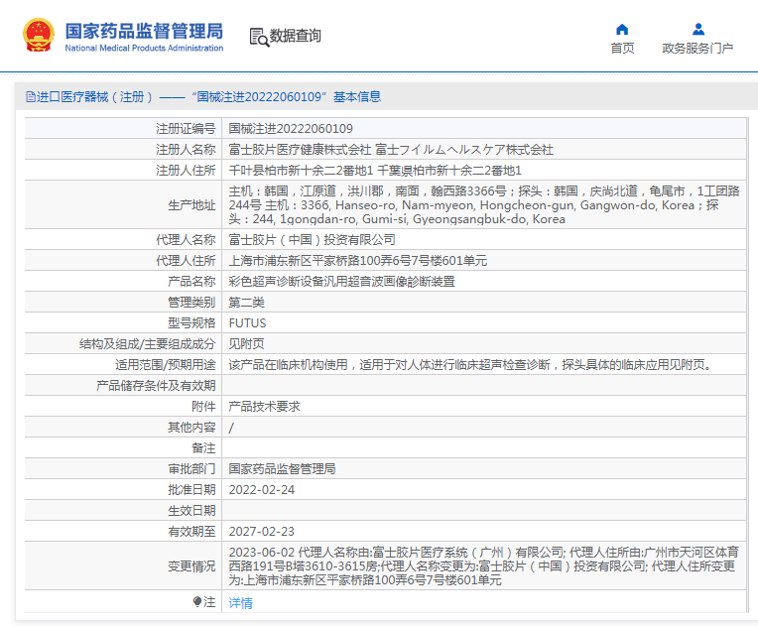Click 见附页 in structure row

[x=246, y=343]
